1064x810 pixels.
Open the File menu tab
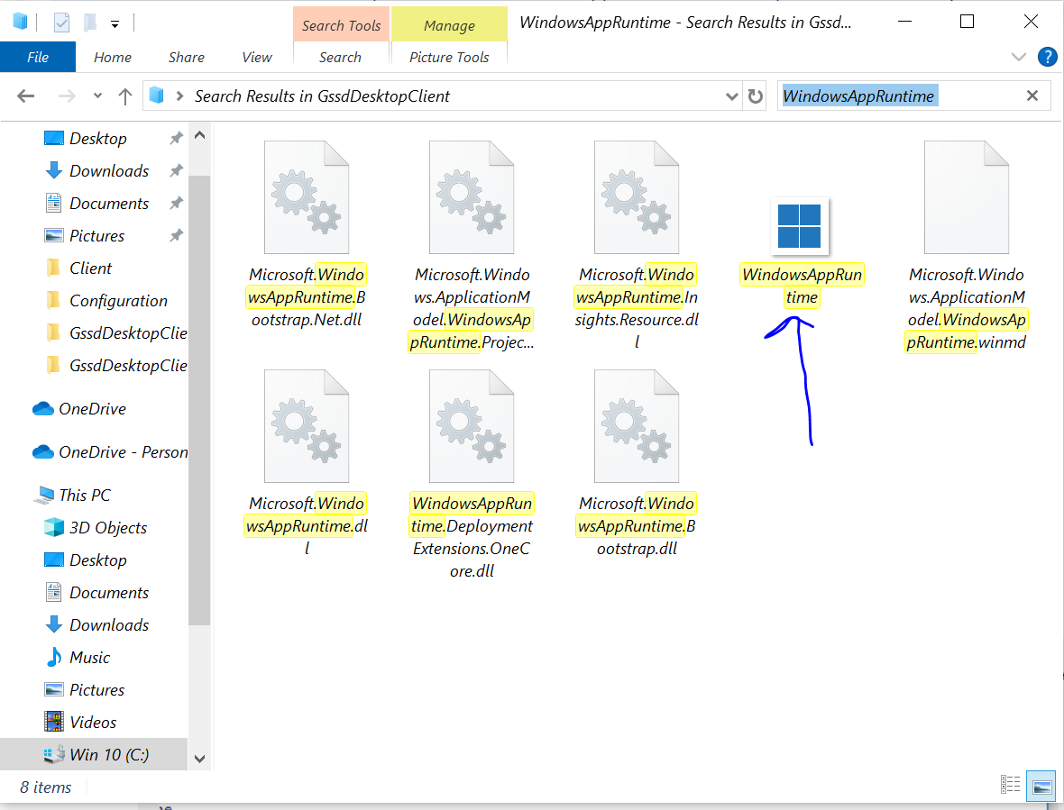tap(38, 57)
